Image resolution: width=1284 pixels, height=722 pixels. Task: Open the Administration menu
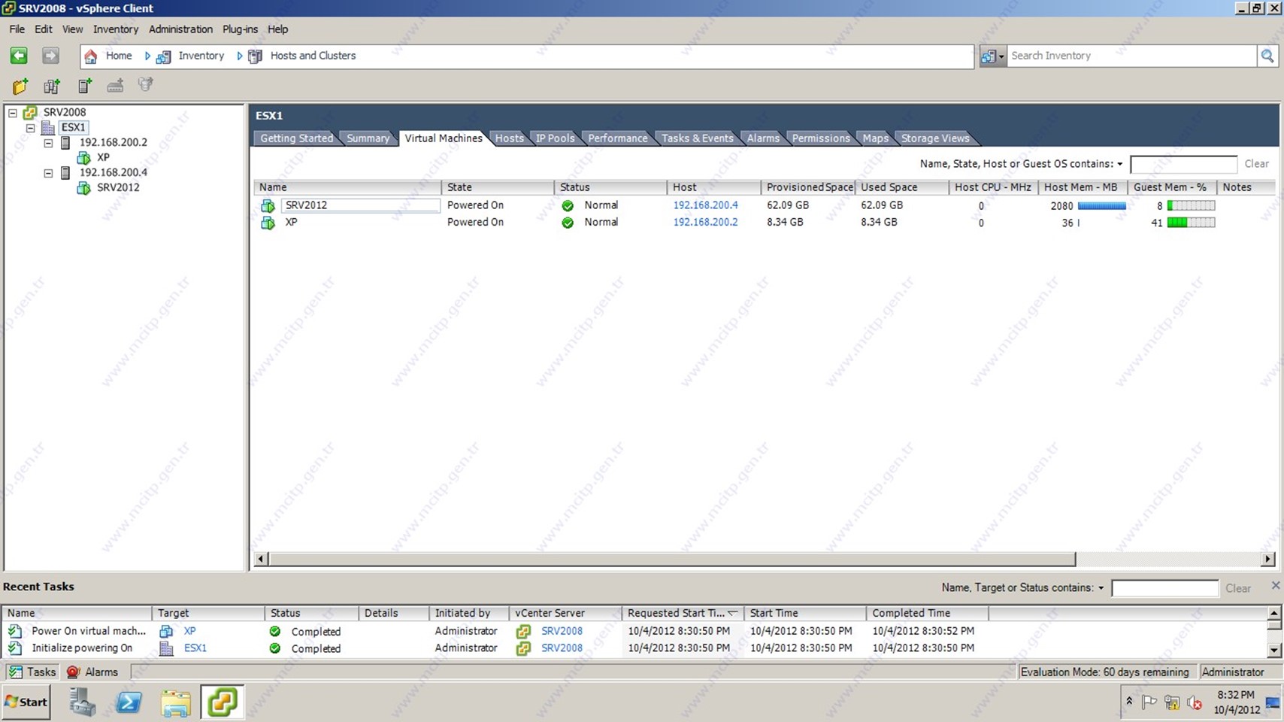pyautogui.click(x=180, y=29)
